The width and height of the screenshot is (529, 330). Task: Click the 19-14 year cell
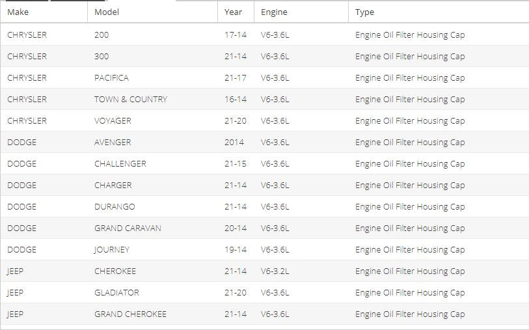point(236,249)
